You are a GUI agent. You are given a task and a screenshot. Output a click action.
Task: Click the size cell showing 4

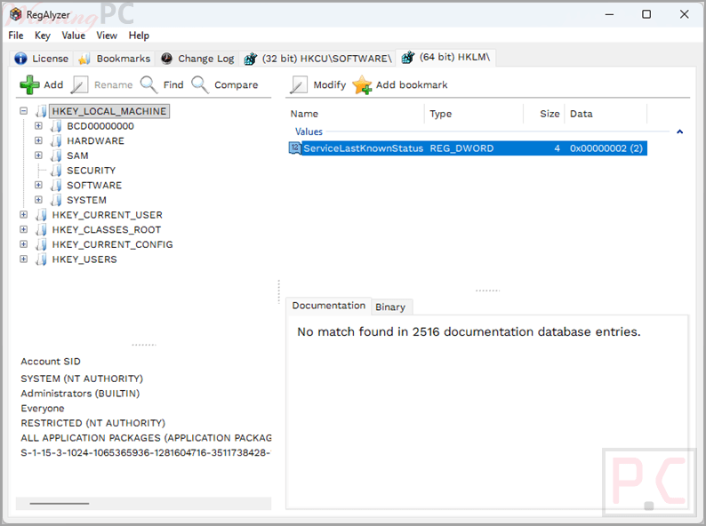[557, 148]
